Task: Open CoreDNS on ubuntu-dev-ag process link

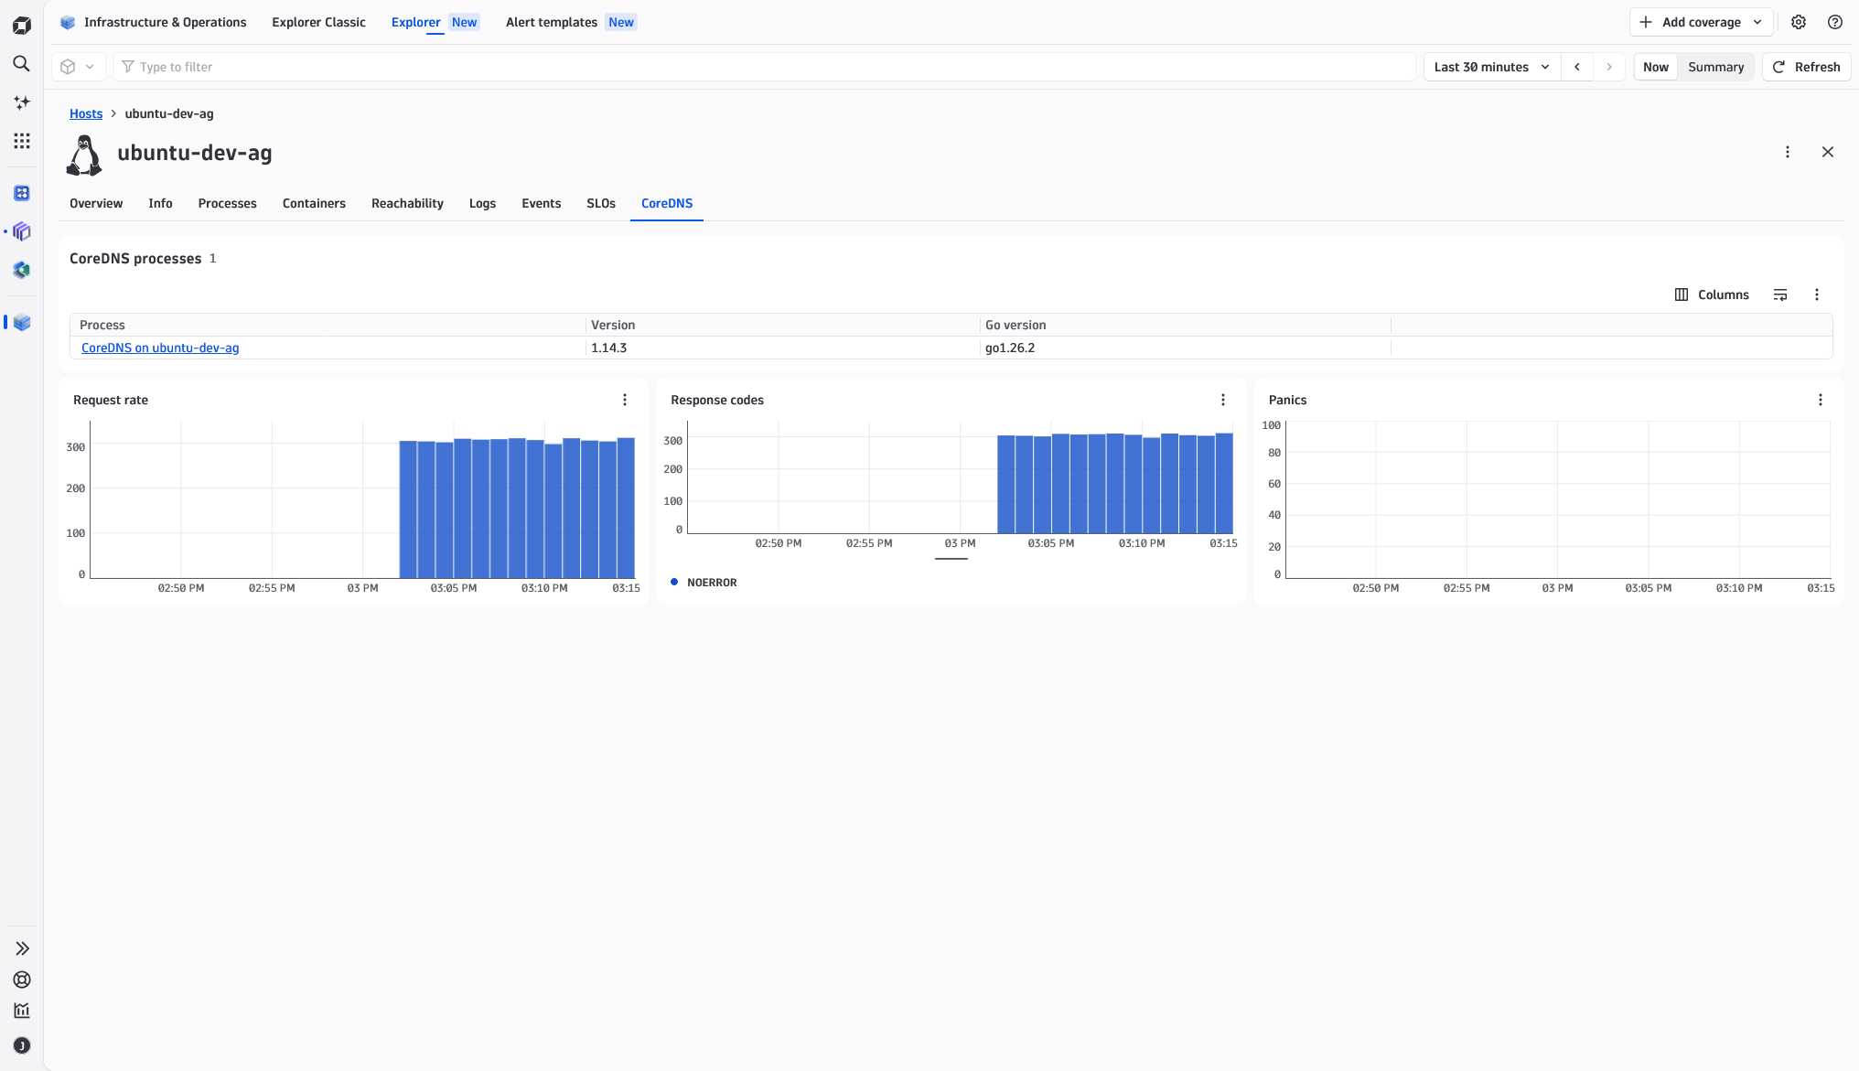Action: click(160, 348)
